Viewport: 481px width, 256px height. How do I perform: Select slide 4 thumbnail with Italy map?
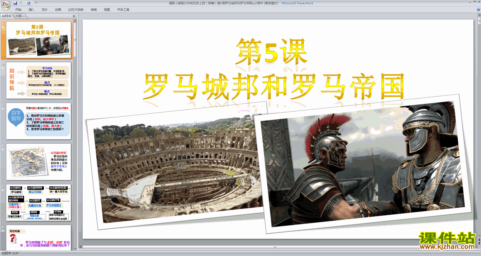[39, 162]
